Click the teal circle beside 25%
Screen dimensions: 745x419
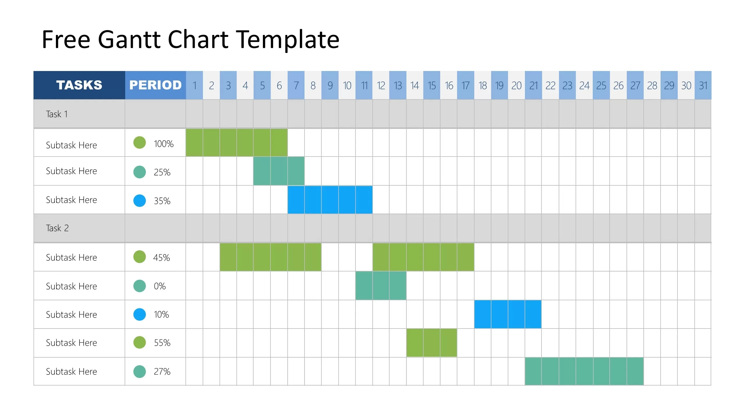(139, 172)
